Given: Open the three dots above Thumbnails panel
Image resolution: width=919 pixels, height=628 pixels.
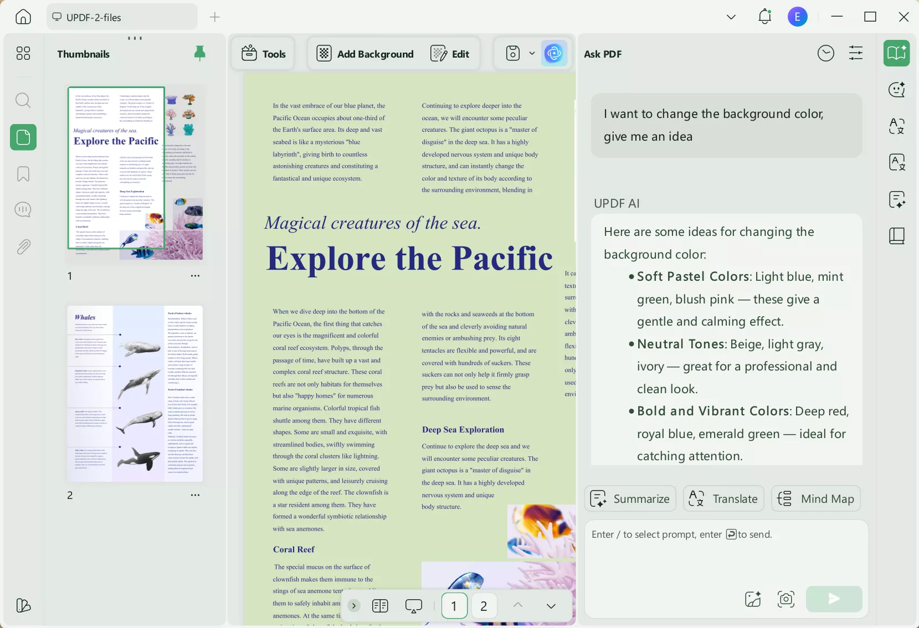Looking at the screenshot, I should tap(135, 38).
